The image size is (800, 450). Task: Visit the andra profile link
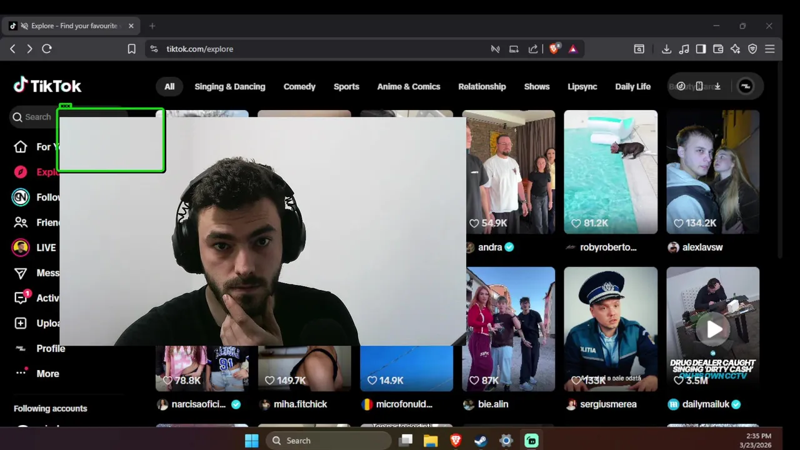[x=490, y=247]
